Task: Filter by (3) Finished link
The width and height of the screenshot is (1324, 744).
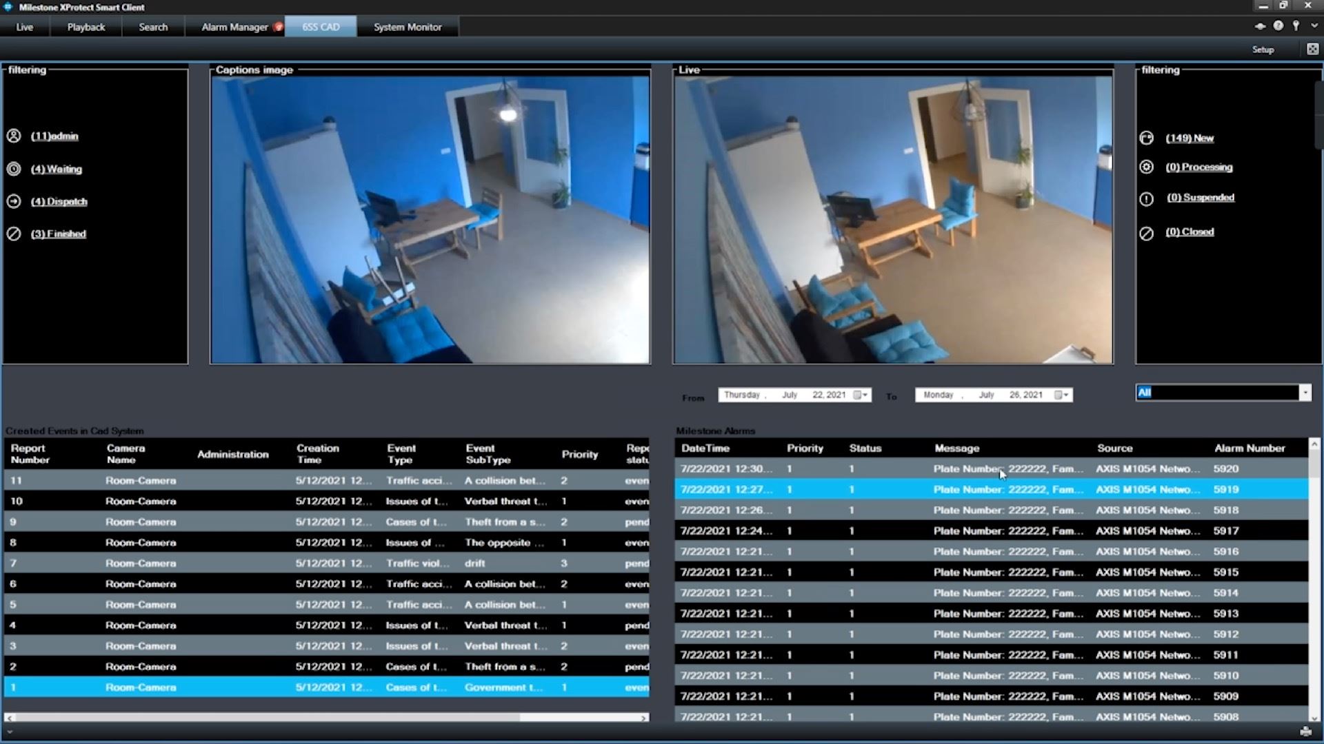Action: coord(58,234)
